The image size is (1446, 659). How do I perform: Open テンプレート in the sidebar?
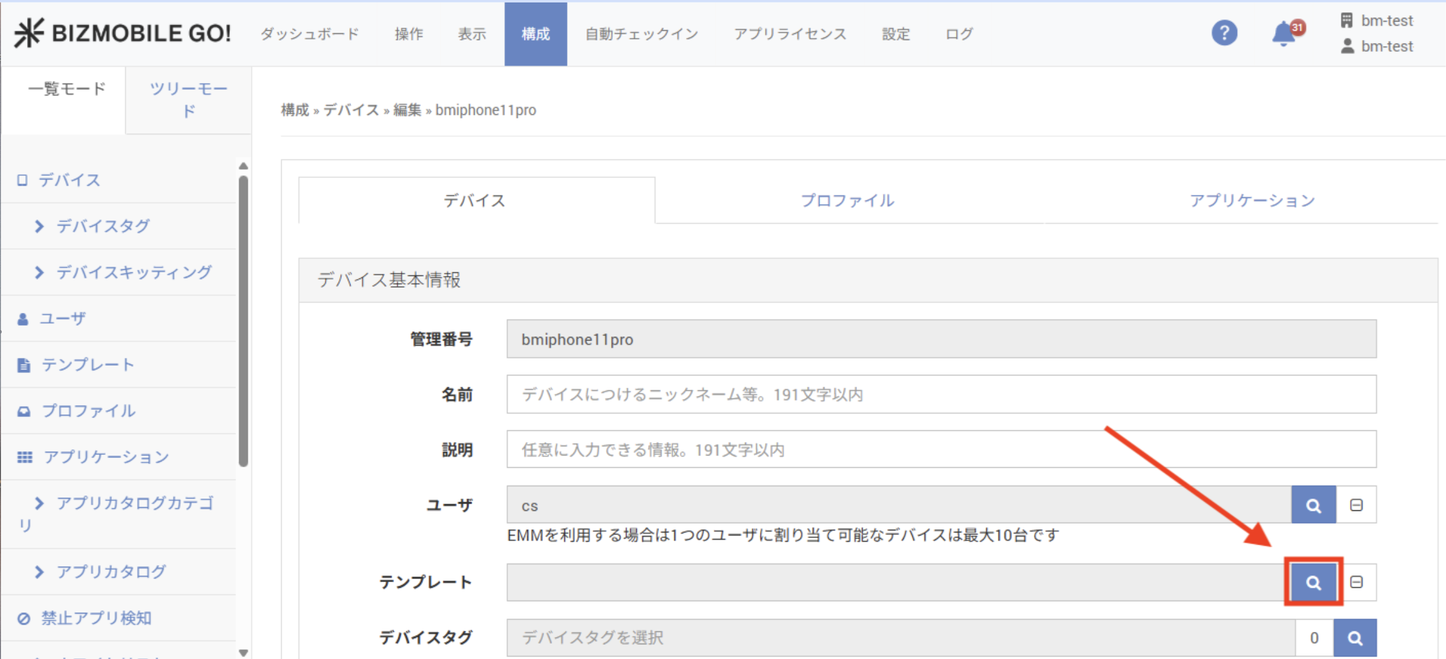pos(87,365)
